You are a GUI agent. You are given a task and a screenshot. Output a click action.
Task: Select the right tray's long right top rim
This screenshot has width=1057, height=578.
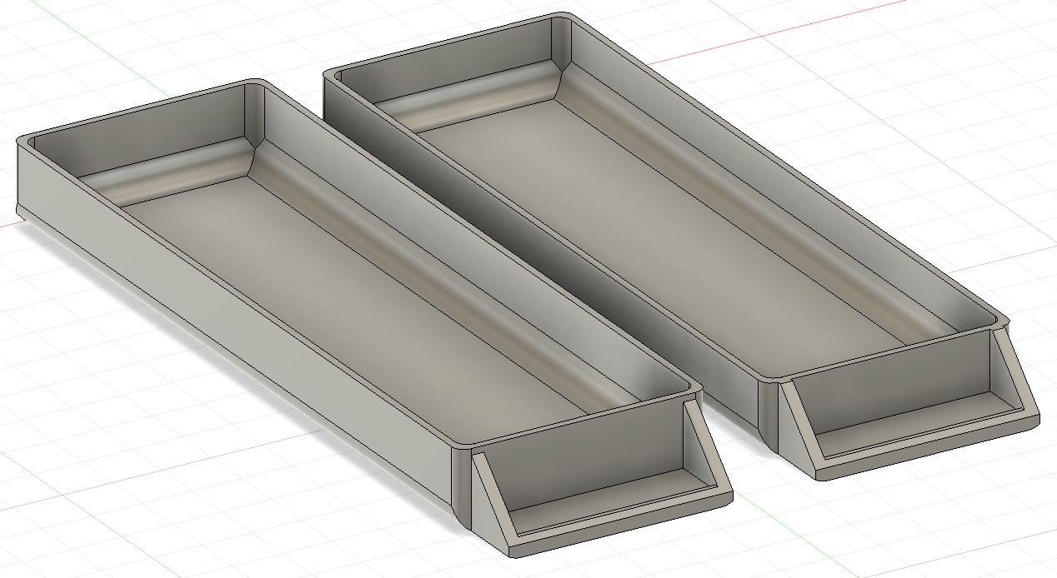tap(792, 167)
